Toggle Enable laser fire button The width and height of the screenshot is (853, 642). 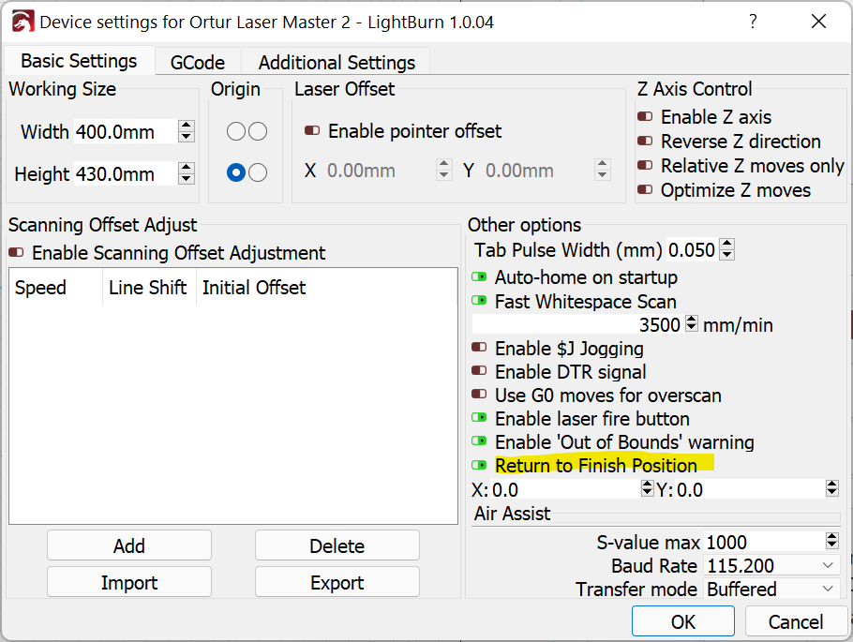coord(479,417)
